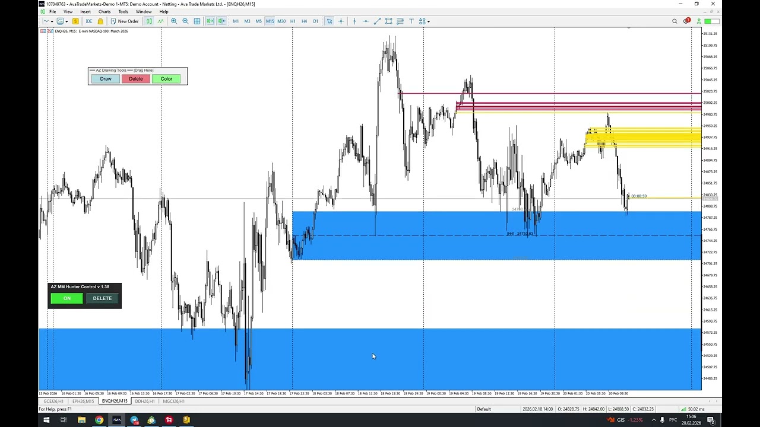Viewport: 760px width, 427px height.
Task: Select the trendline drawing tool
Action: (377, 21)
